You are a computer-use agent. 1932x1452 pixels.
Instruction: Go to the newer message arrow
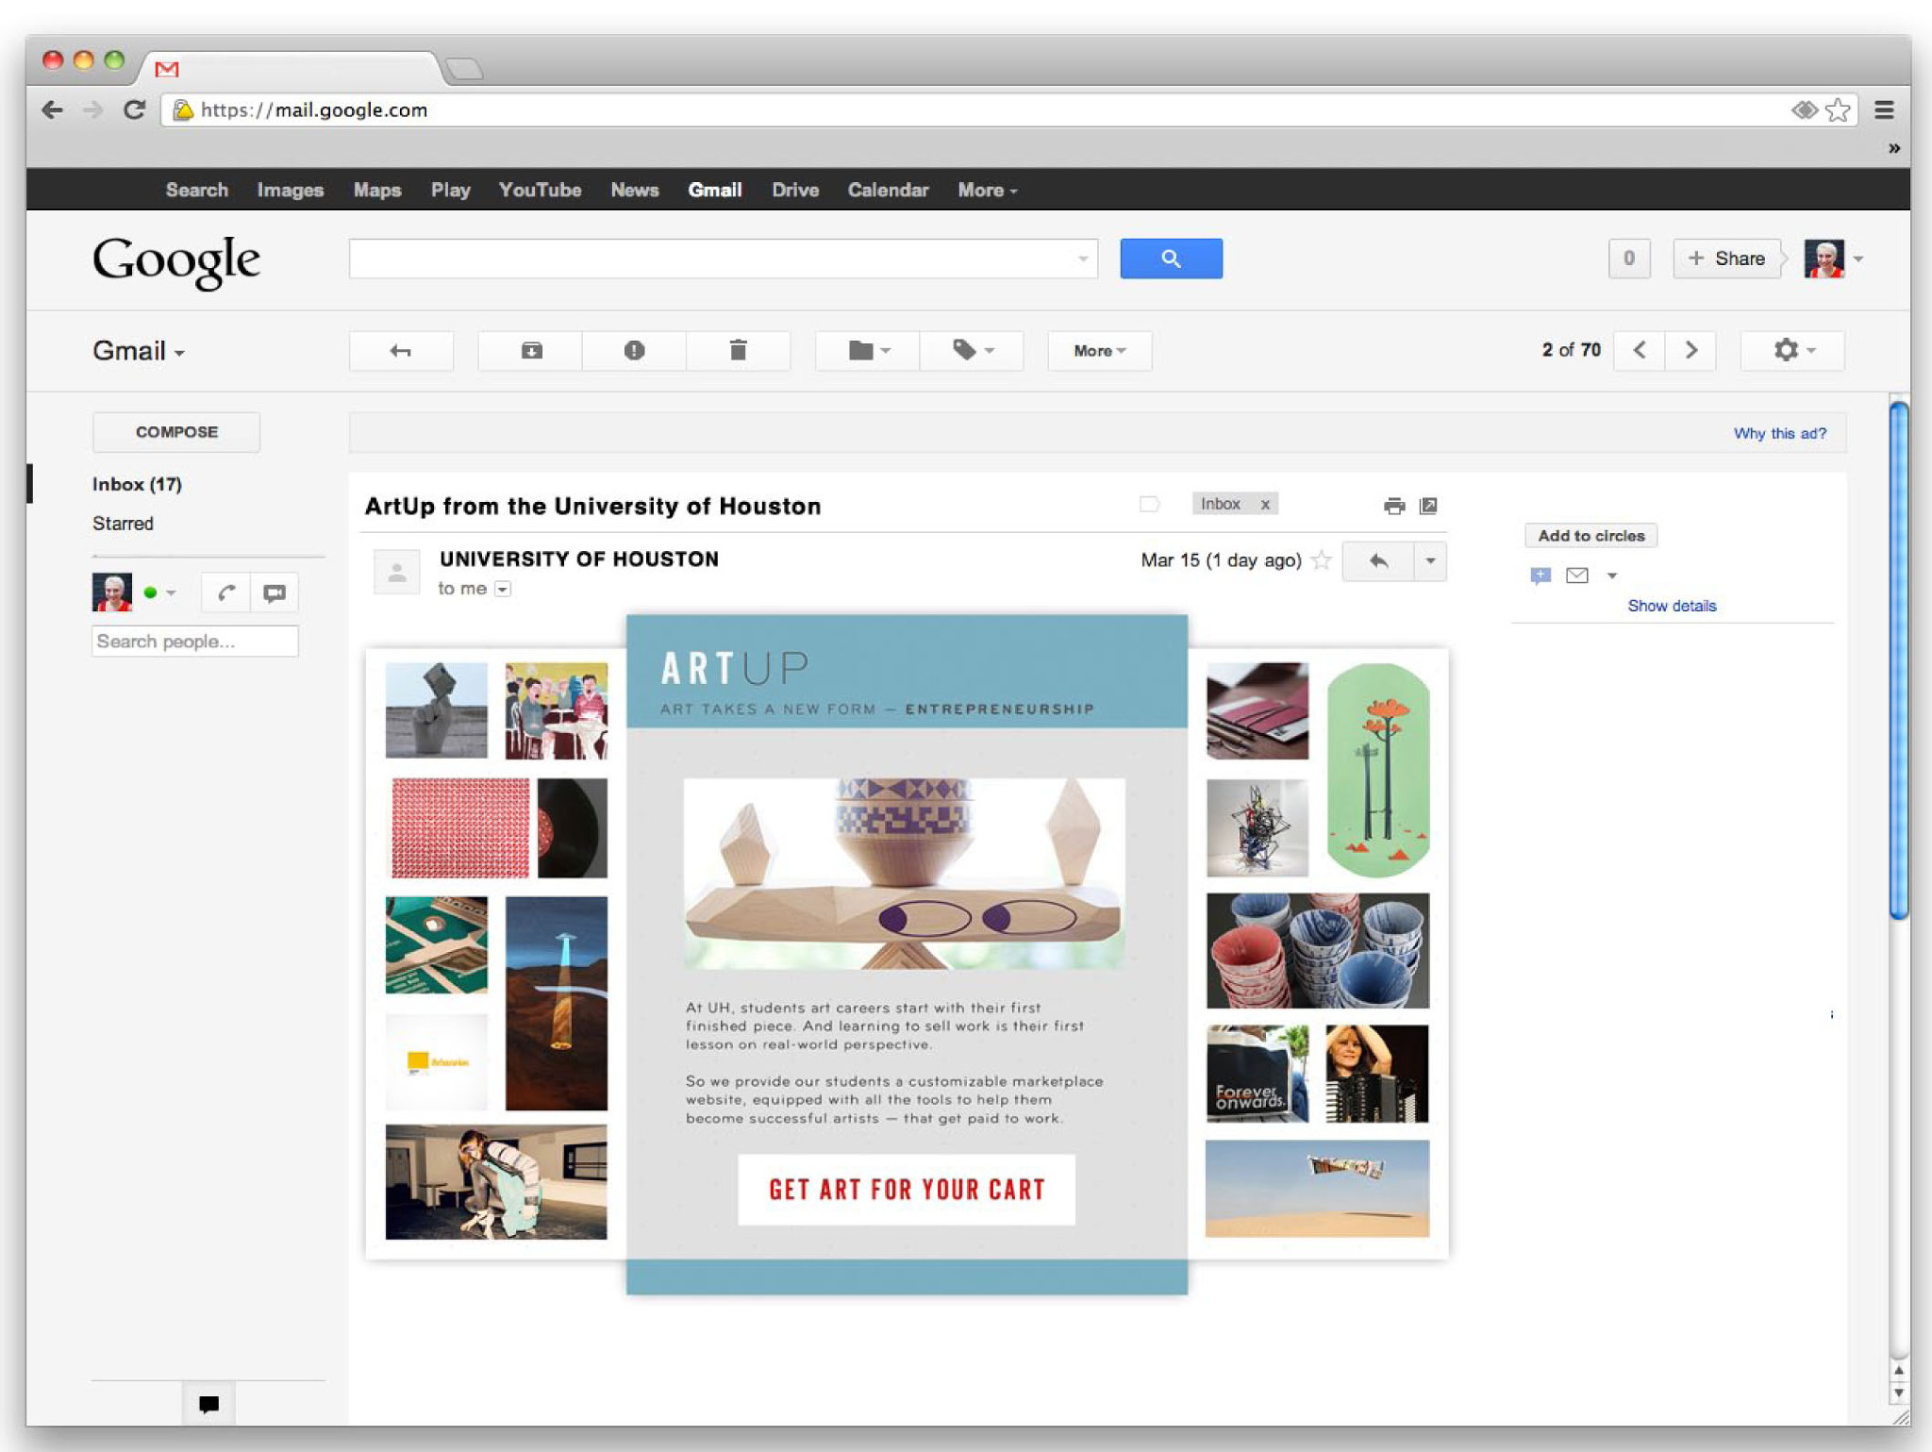1640,351
